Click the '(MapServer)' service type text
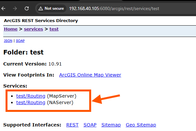This screenshot has height=131, width=196. click(x=62, y=96)
